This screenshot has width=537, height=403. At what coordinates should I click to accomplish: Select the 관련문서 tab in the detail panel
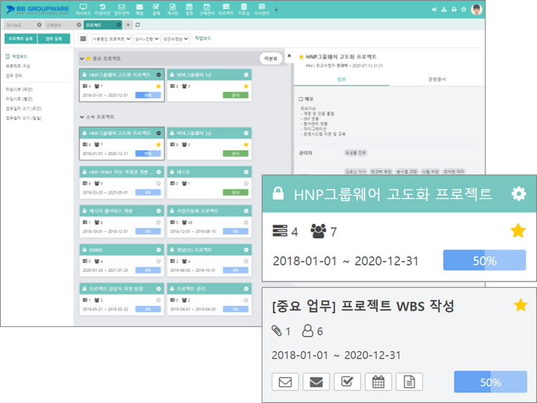tap(437, 79)
